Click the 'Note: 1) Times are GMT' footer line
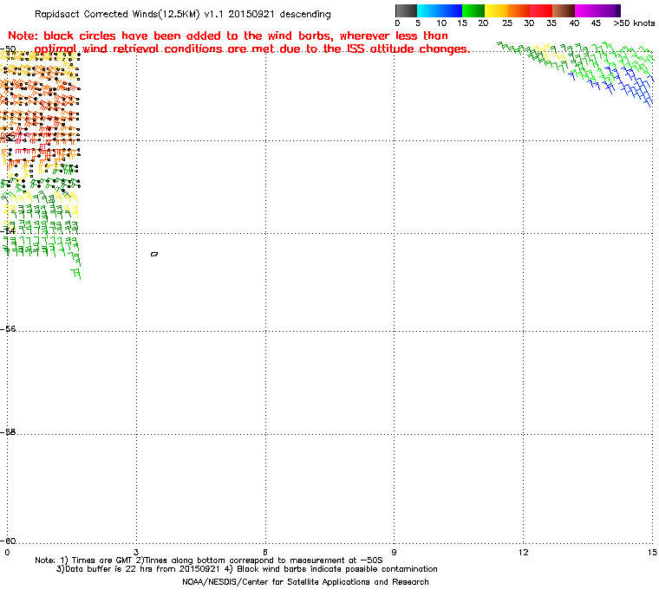Viewport: 659px width, 596px height. 209,560
